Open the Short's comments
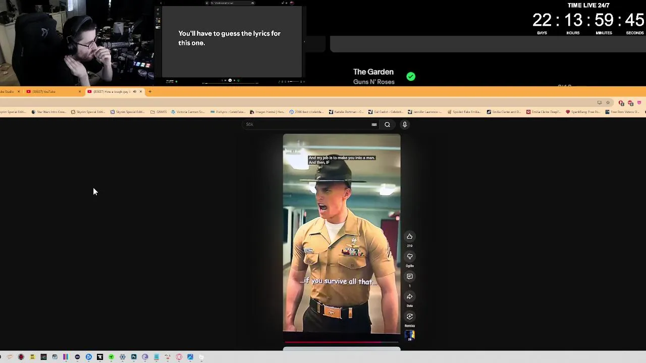This screenshot has width=646, height=363. [410, 276]
